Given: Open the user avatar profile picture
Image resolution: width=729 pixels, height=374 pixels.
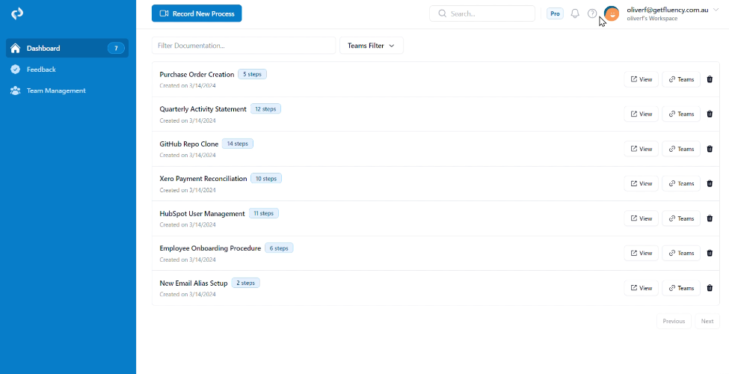Looking at the screenshot, I should [612, 13].
